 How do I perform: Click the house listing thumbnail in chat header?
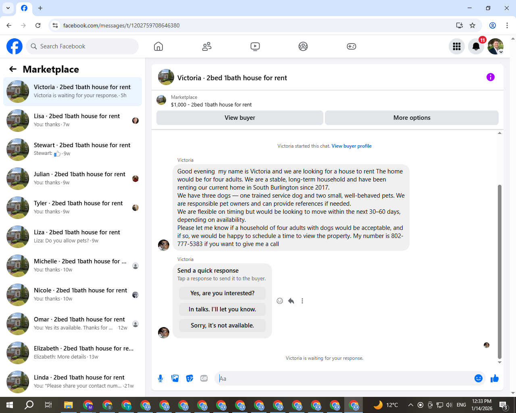pos(166,77)
